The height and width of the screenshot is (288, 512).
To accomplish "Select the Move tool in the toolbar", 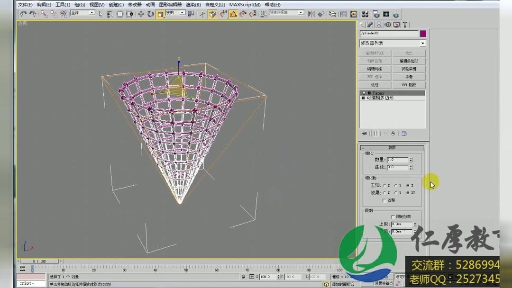I will [141, 14].
